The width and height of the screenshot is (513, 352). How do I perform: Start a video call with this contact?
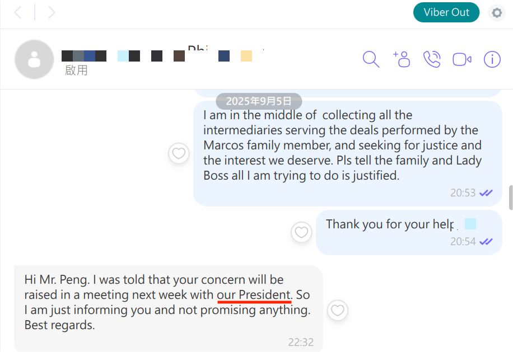(x=462, y=59)
